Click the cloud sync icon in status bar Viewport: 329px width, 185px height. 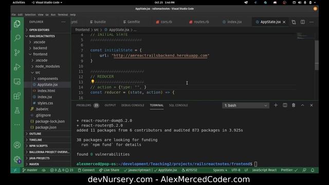tap(44, 170)
